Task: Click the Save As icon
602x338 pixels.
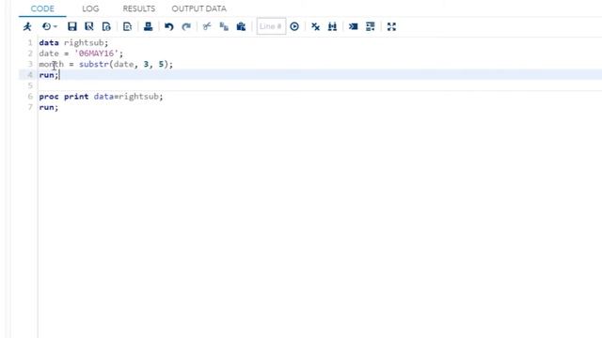Action: point(89,26)
